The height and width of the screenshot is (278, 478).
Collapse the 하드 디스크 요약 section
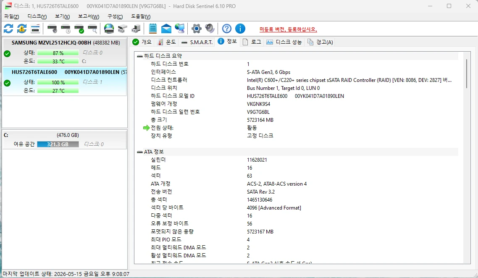pyautogui.click(x=140, y=56)
